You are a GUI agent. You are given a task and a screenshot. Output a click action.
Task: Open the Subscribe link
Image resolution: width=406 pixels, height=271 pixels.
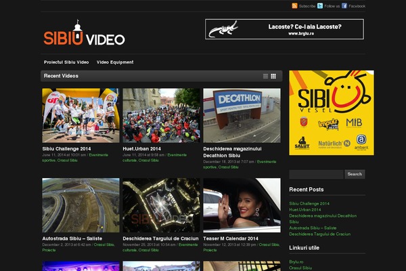(x=307, y=6)
